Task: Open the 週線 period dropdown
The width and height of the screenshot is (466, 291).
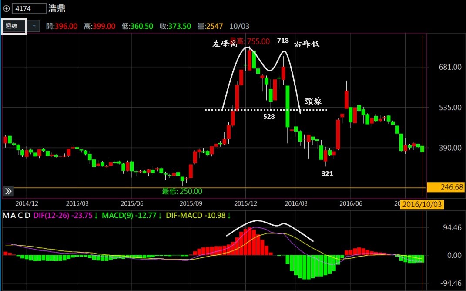Action: click(x=14, y=26)
